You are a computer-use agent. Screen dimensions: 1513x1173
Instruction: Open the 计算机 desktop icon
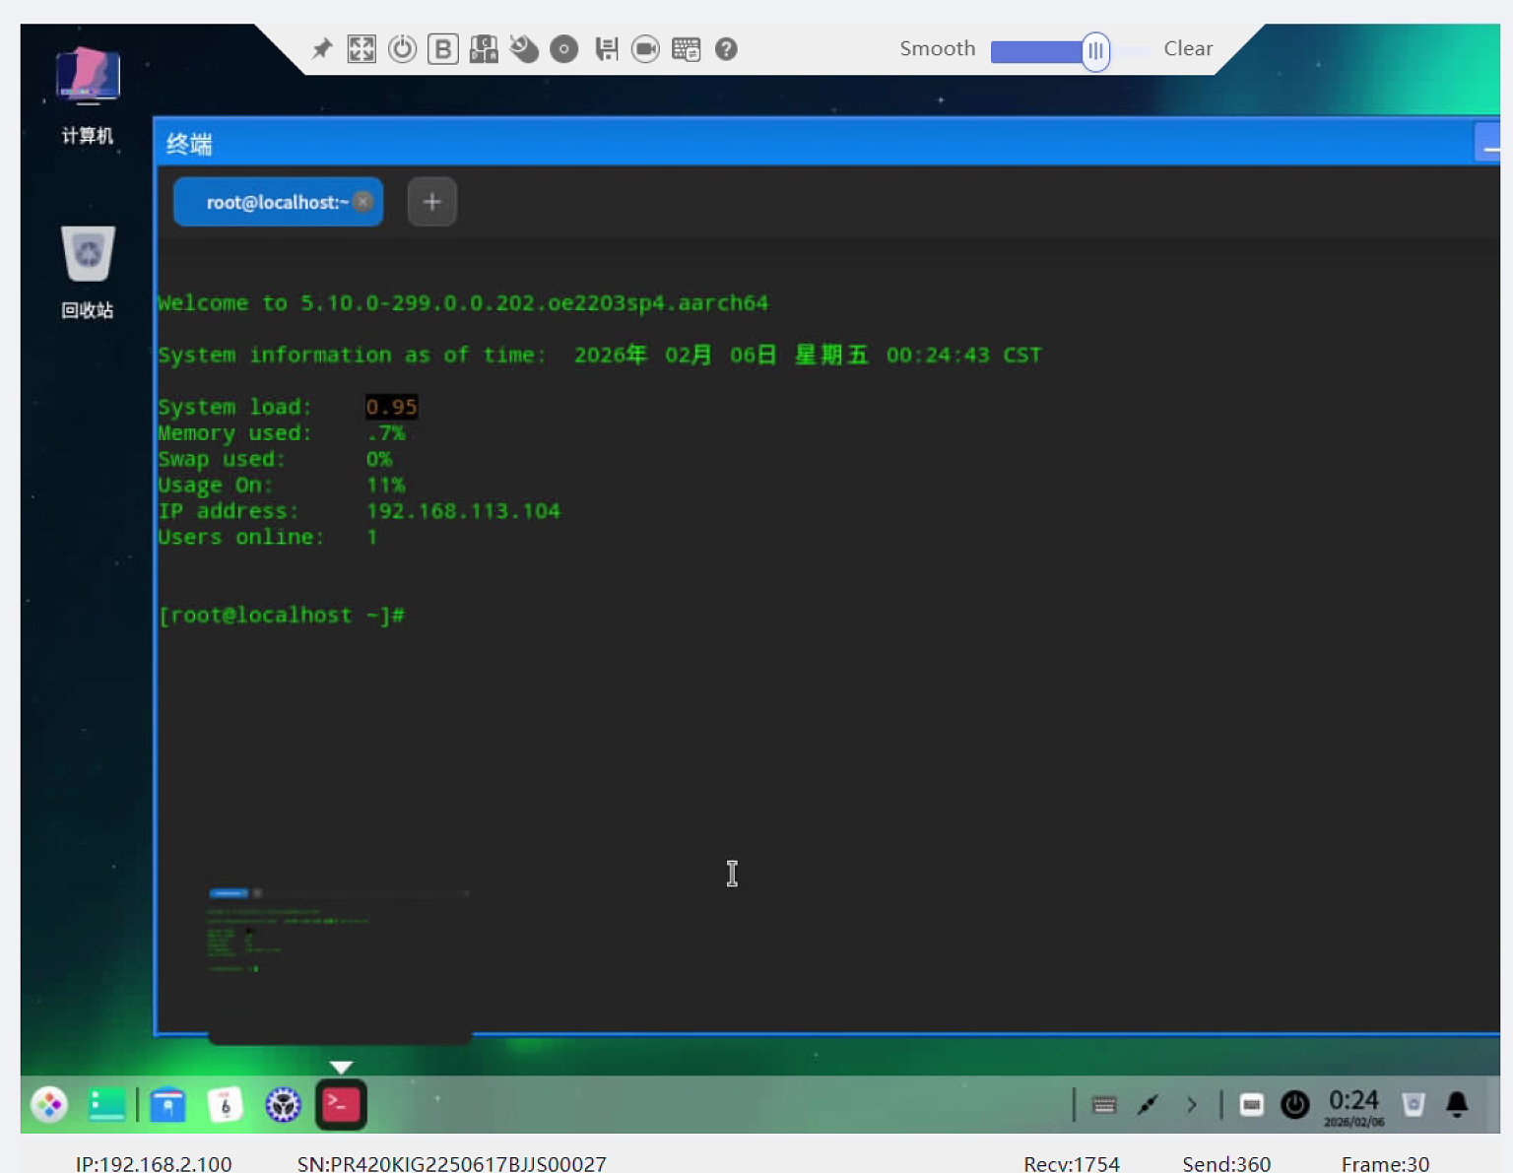tap(88, 96)
